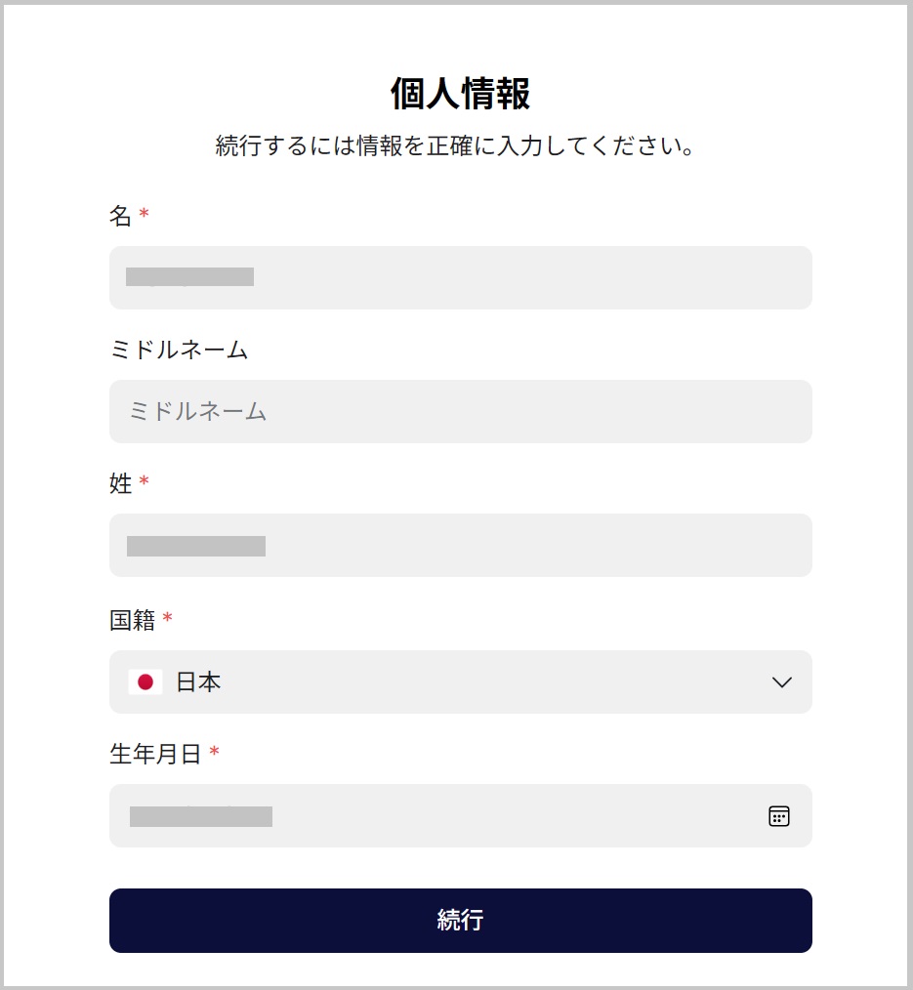Select the 日本 nationality value text
The image size is (913, 990).
[198, 682]
